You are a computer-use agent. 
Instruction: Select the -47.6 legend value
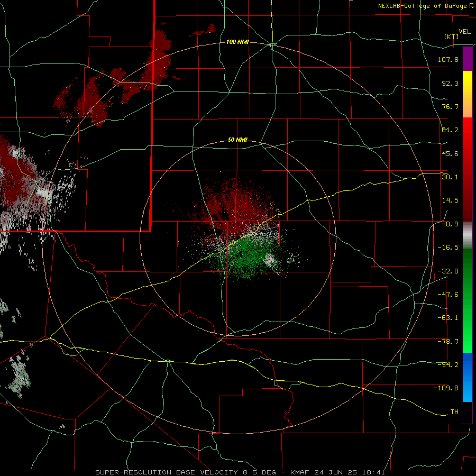pos(448,295)
